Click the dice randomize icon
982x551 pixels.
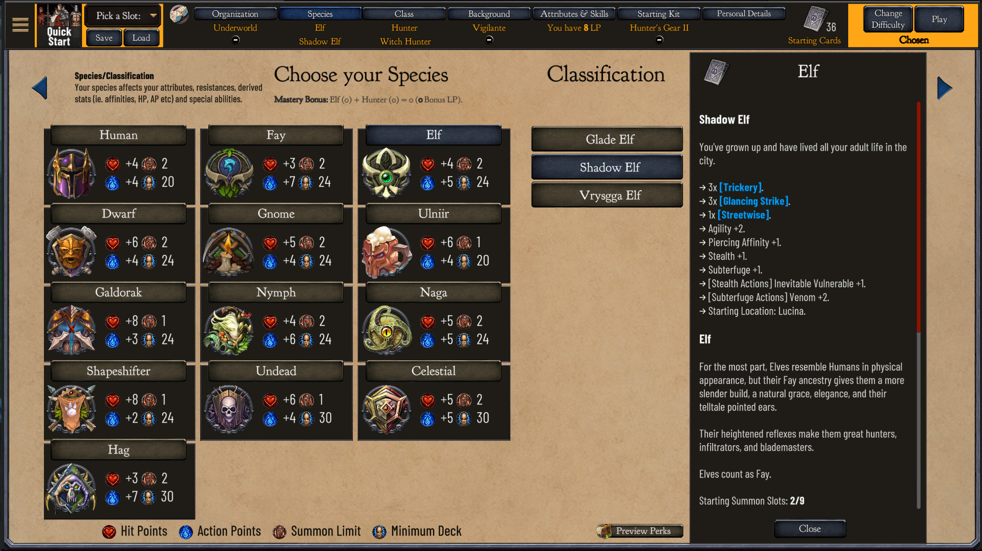click(x=178, y=14)
